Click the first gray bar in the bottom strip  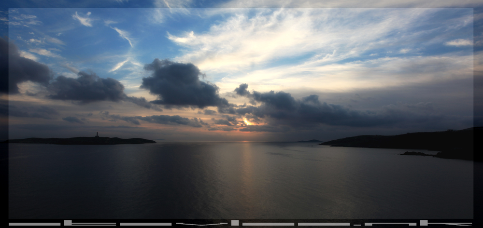click(34, 224)
